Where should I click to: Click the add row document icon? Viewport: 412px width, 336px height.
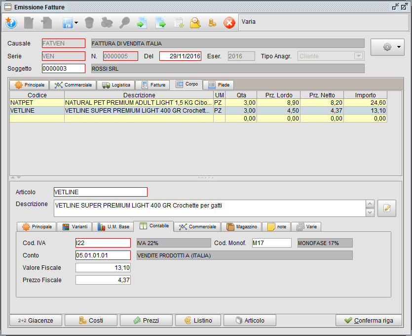click(179, 23)
